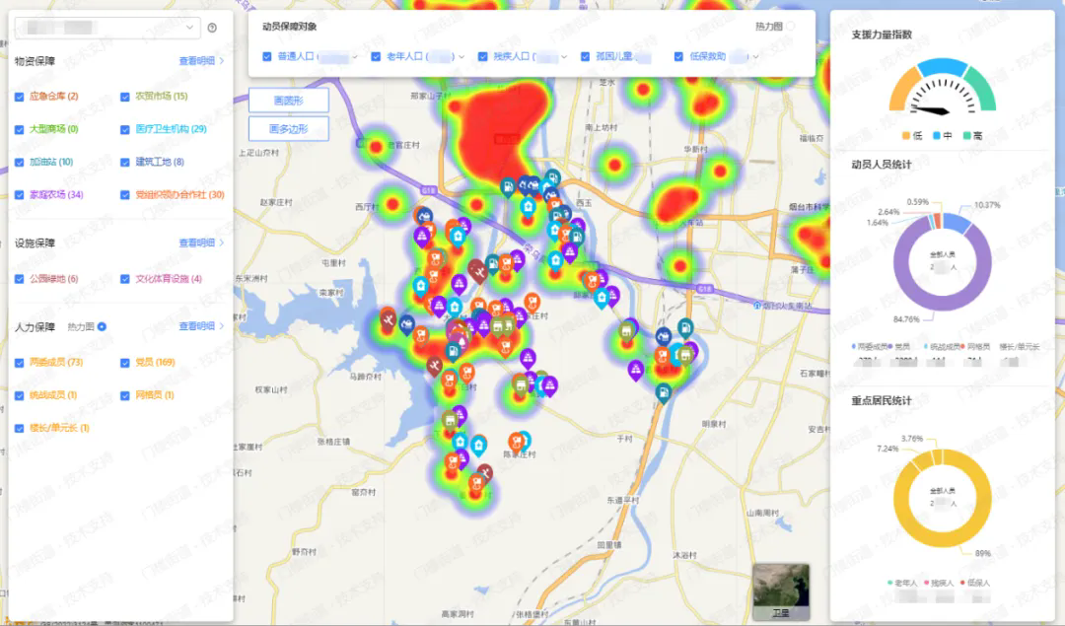Open 查看明细 link for 物资保障
This screenshot has height=626, width=1065.
pyautogui.click(x=200, y=61)
